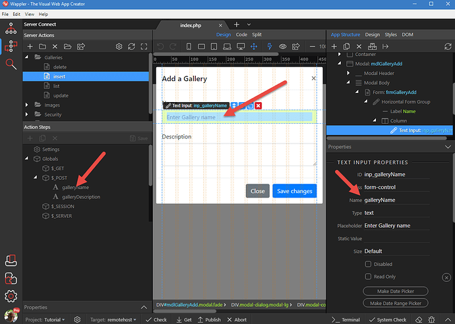Switch to Code view tab
The width and height of the screenshot is (455, 324).
(241, 34)
